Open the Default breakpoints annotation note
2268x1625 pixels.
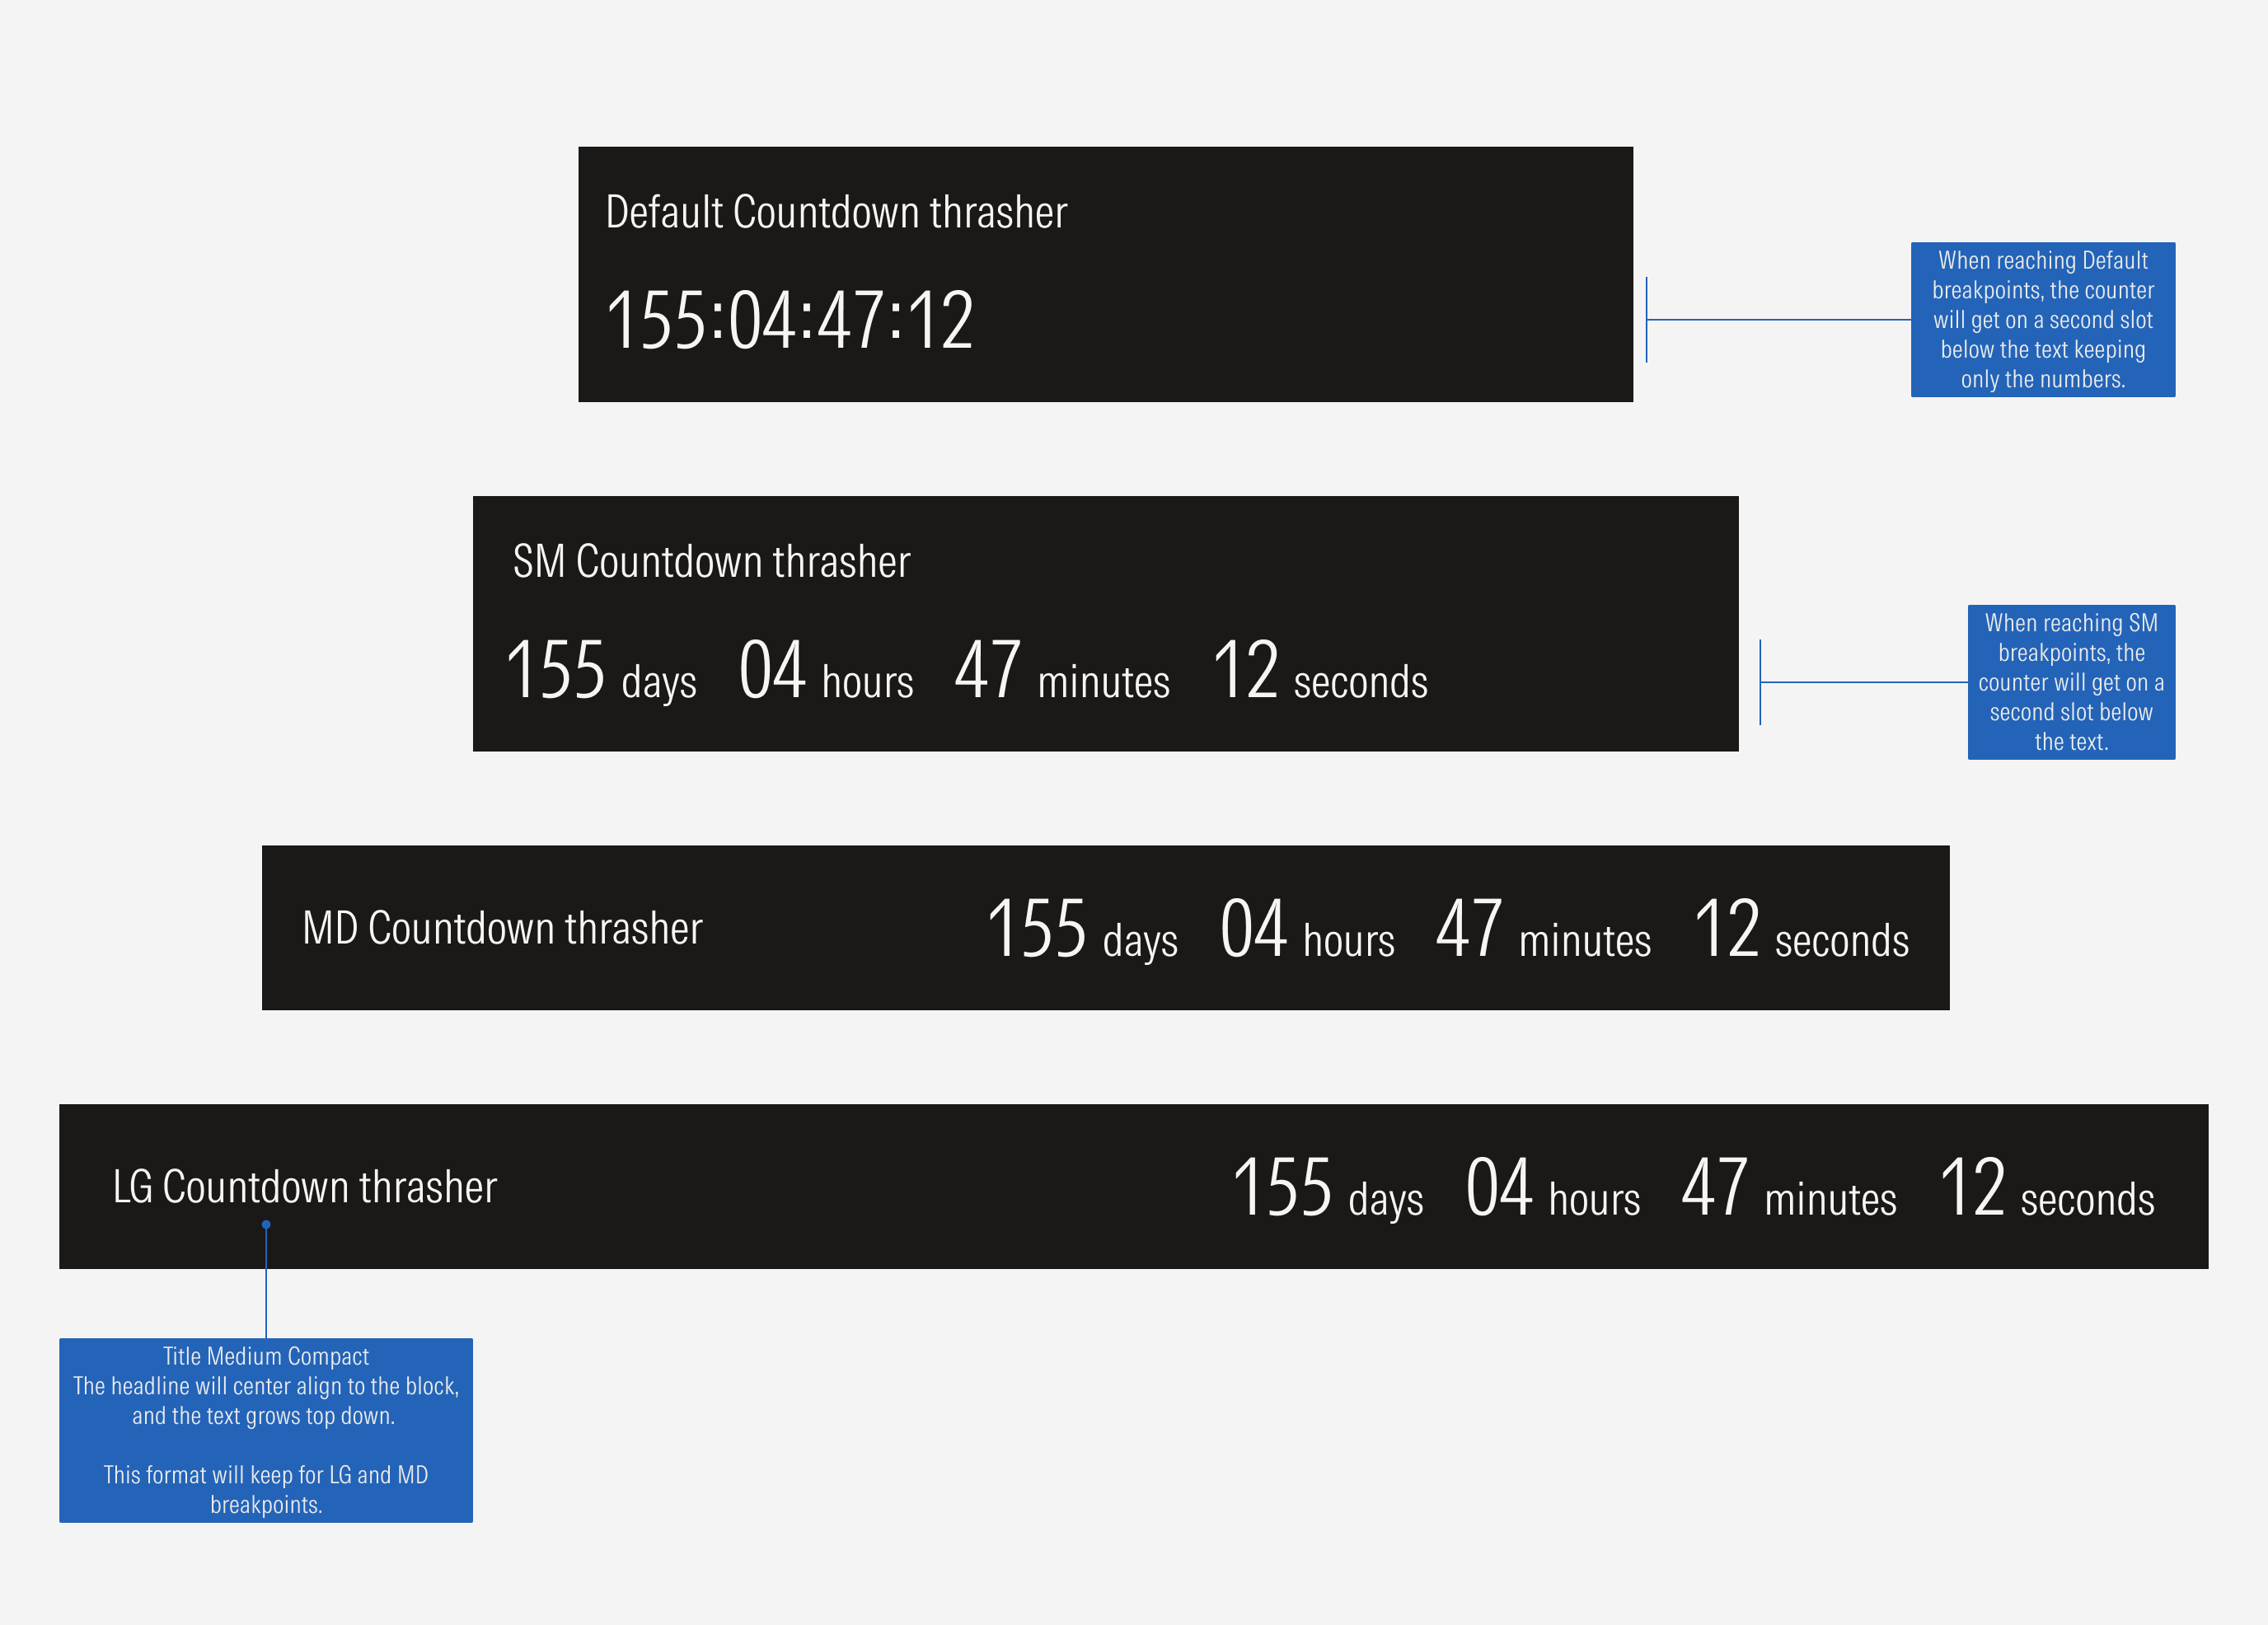pos(2043,320)
